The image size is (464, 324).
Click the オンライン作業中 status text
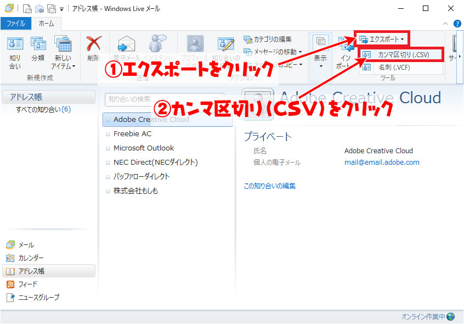click(x=423, y=317)
